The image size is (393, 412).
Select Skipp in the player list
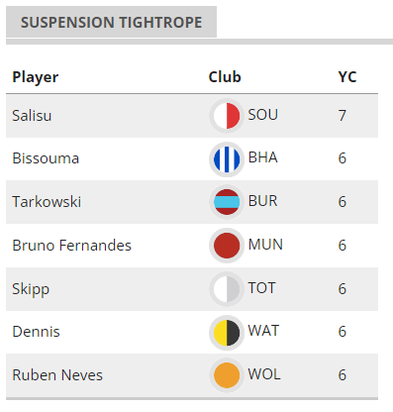pyautogui.click(x=31, y=289)
